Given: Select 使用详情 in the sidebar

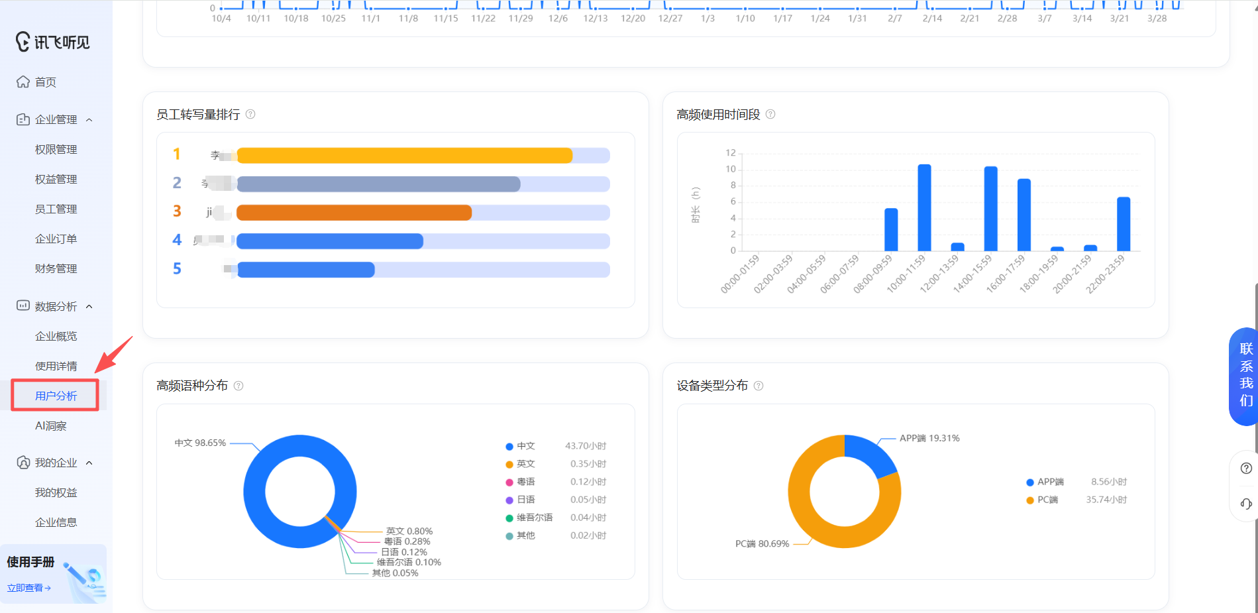Looking at the screenshot, I should click(56, 365).
